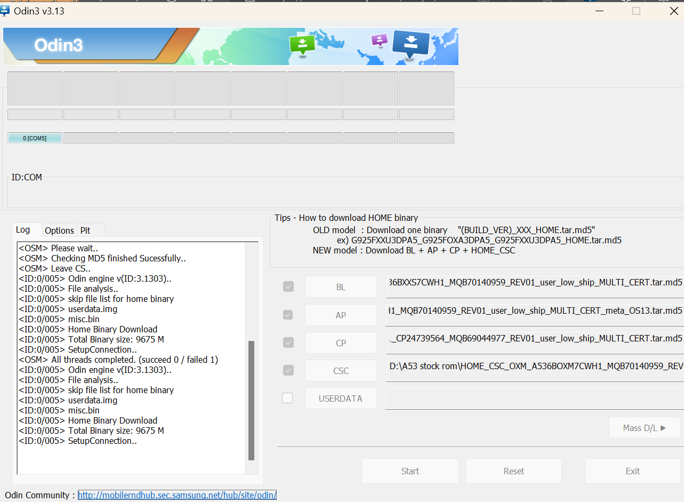The width and height of the screenshot is (684, 502).
Task: Uncheck the CSC checkbox
Action: [288, 370]
